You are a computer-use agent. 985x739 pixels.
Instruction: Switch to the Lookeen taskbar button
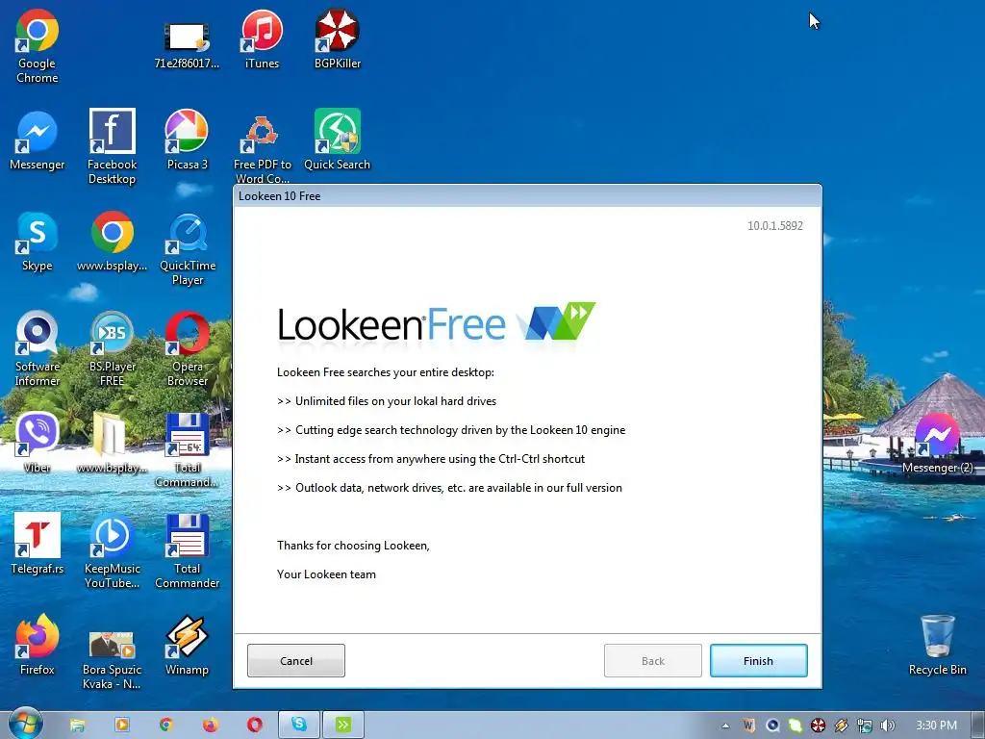coord(343,725)
